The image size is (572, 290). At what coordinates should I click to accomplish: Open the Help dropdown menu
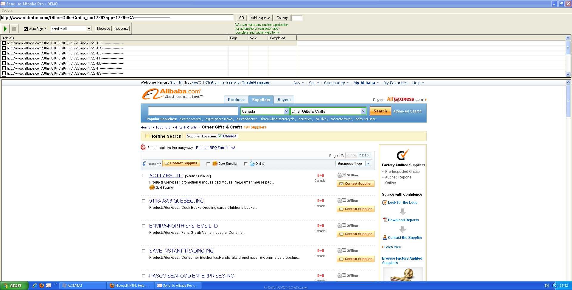[x=418, y=83]
